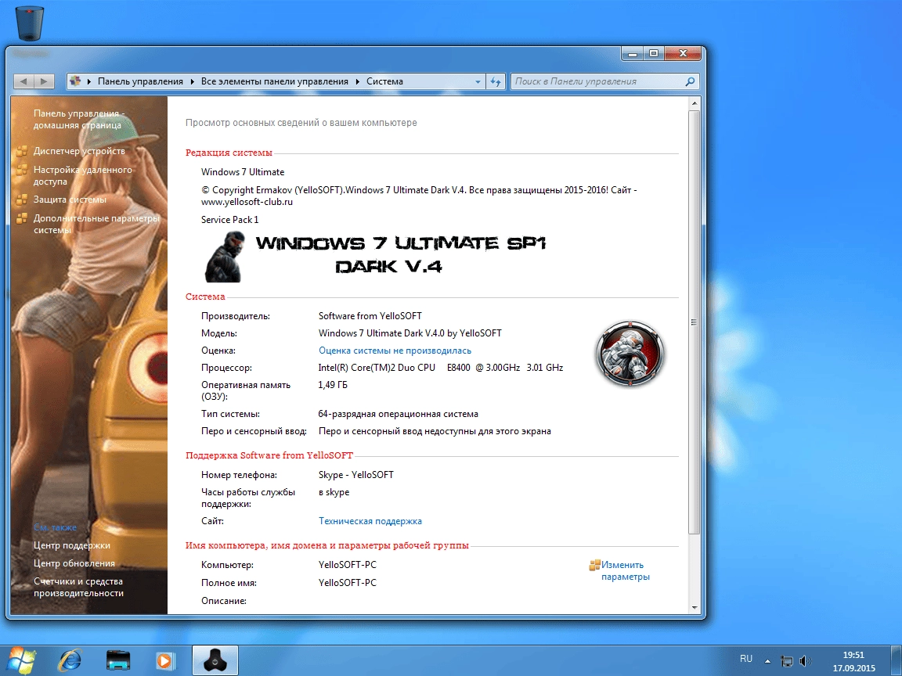Image resolution: width=902 pixels, height=676 pixels.
Task: Click the scrollbar up arrow
Action: click(x=695, y=103)
